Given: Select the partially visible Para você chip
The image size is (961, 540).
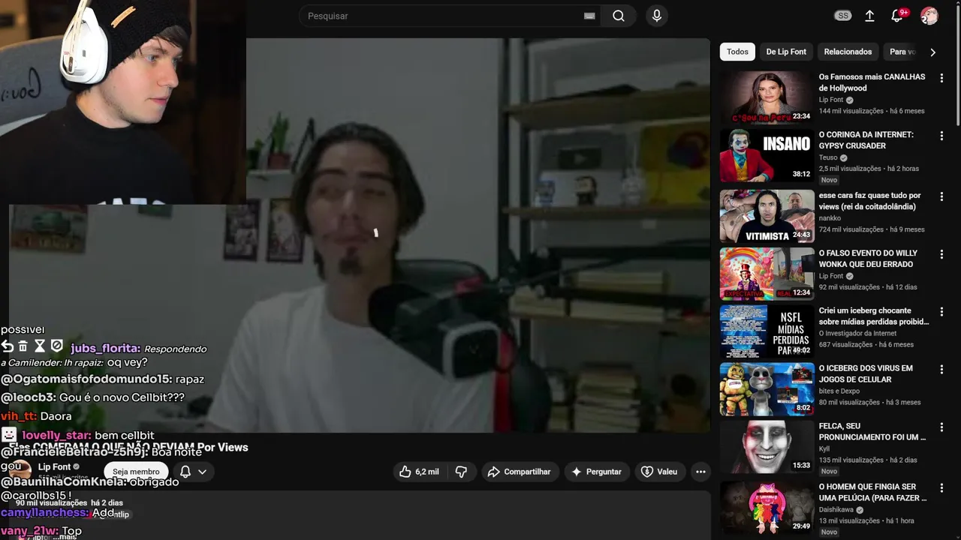Looking at the screenshot, I should [x=902, y=52].
